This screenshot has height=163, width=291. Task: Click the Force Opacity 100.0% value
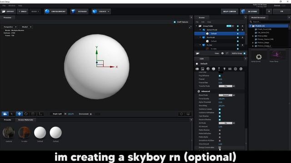221,99
